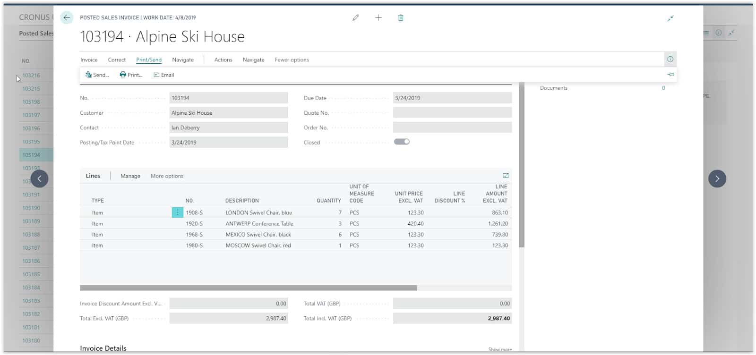Go to previous invoice arrow
This screenshot has width=756, height=355.
coord(39,178)
